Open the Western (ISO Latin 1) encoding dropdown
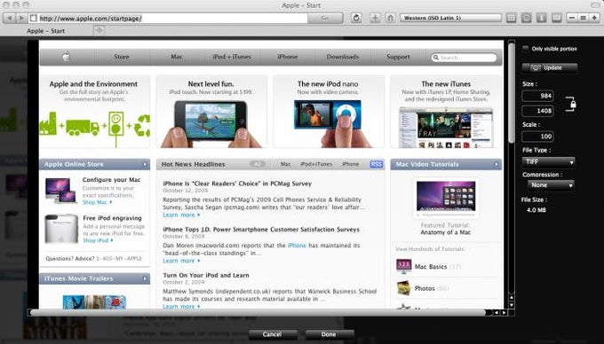 [450, 18]
